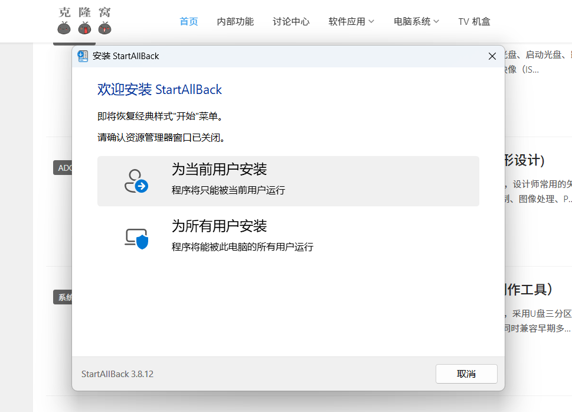Open 首页 tab on the website
The height and width of the screenshot is (412, 572).
point(189,21)
